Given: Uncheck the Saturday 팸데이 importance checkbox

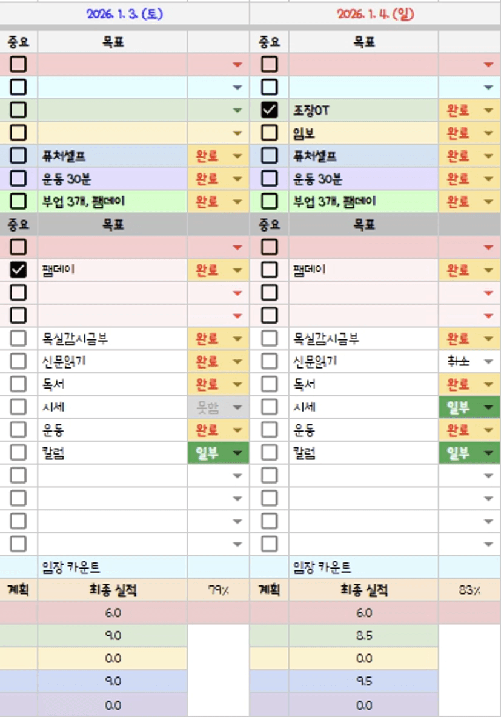Looking at the screenshot, I should click(19, 270).
